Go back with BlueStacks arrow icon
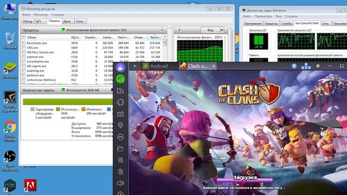 pyautogui.click(x=135, y=66)
